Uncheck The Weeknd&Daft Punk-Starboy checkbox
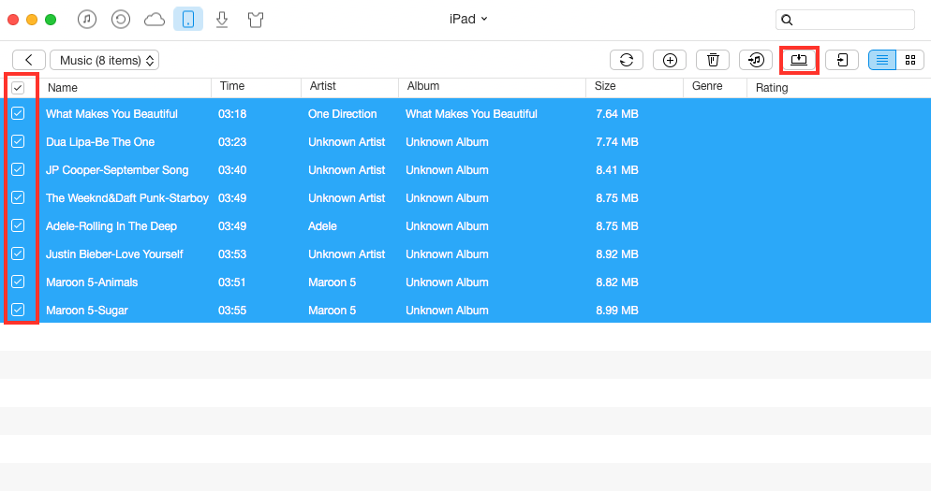 18,197
